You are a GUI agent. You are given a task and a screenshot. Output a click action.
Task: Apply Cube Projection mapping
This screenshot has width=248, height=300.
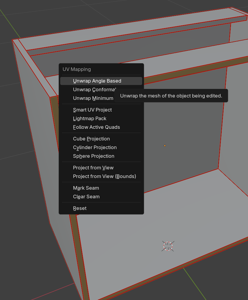click(x=101, y=139)
